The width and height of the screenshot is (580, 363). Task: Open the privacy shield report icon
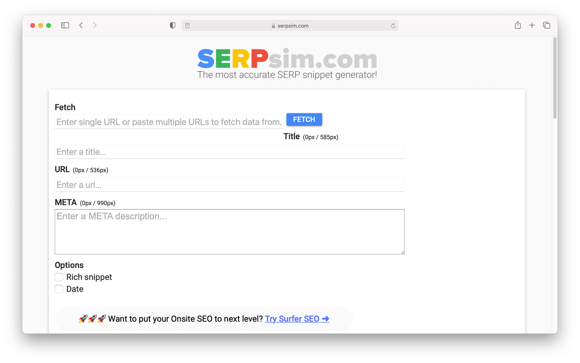pyautogui.click(x=172, y=25)
